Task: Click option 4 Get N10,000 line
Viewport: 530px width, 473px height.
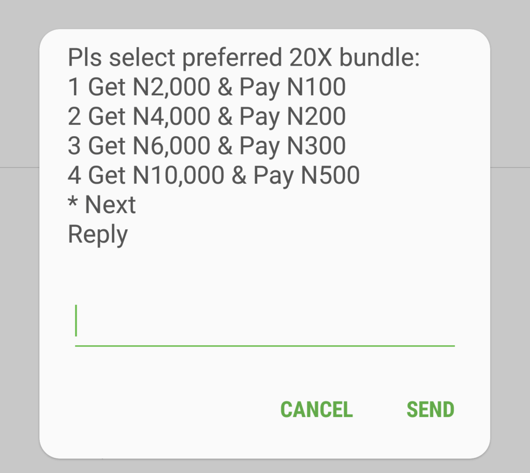Action: click(213, 176)
